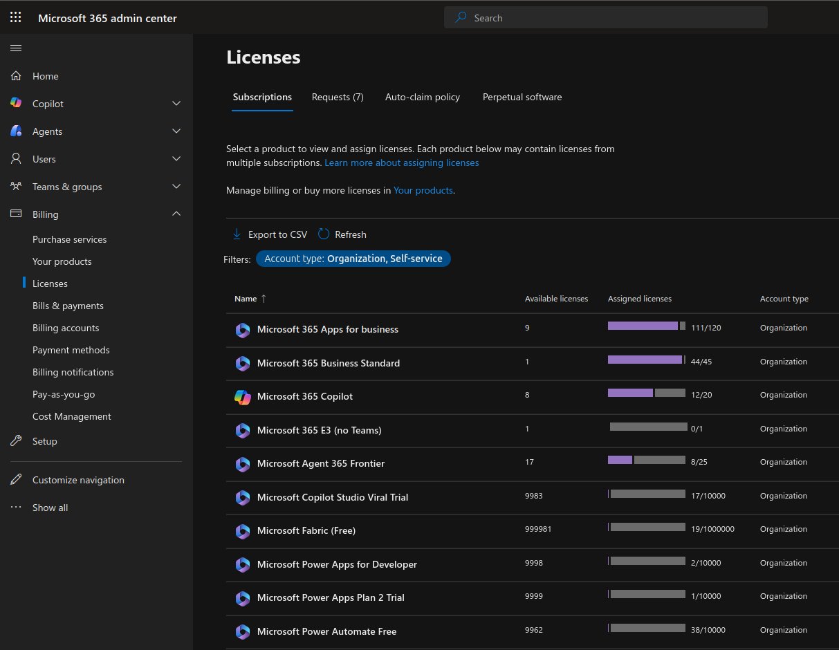Image resolution: width=839 pixels, height=650 pixels.
Task: Open the Requests (7) tab
Action: click(338, 97)
